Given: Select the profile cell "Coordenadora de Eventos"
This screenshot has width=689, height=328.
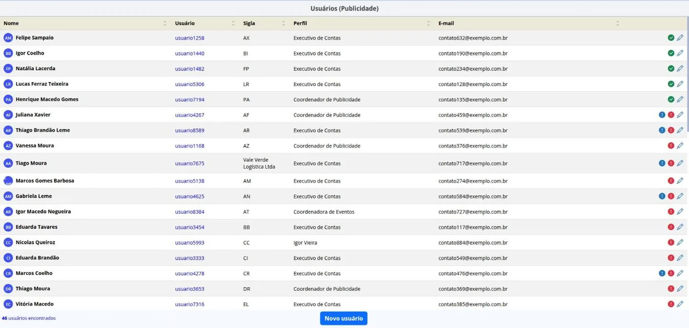Looking at the screenshot, I should coord(324,211).
